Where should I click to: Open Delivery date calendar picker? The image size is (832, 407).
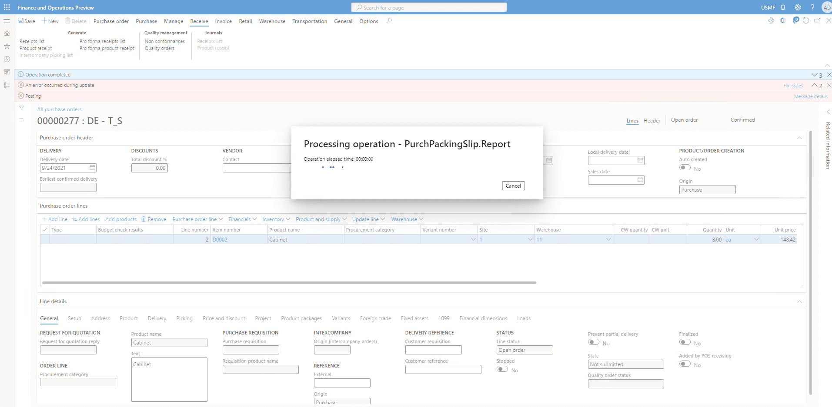(x=92, y=168)
